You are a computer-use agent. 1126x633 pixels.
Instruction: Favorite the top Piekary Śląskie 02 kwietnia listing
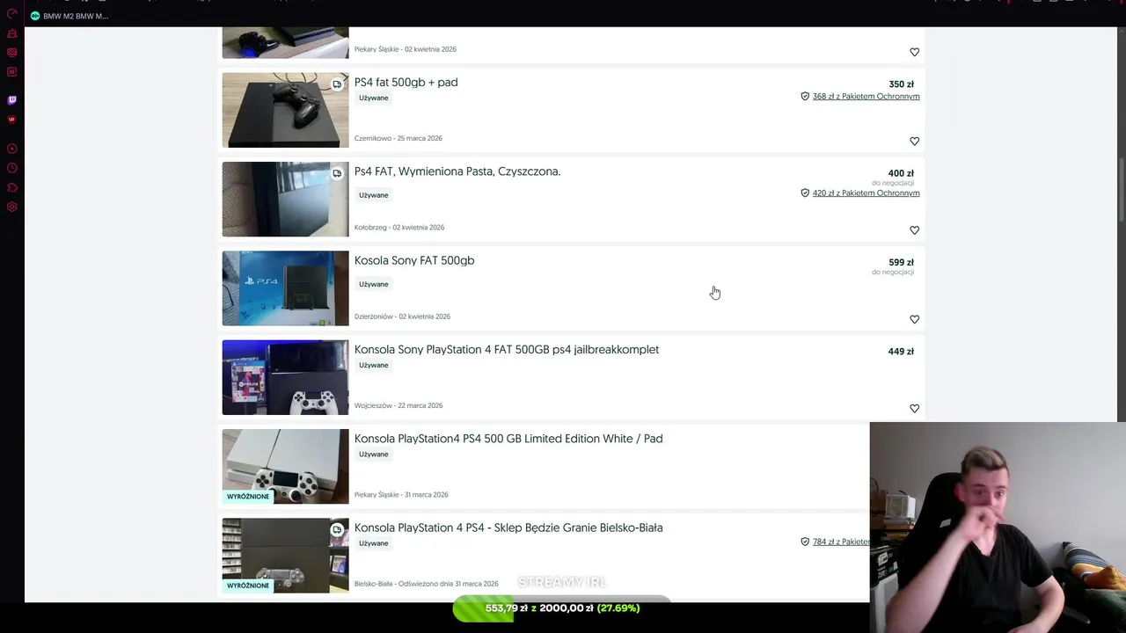pyautogui.click(x=914, y=53)
